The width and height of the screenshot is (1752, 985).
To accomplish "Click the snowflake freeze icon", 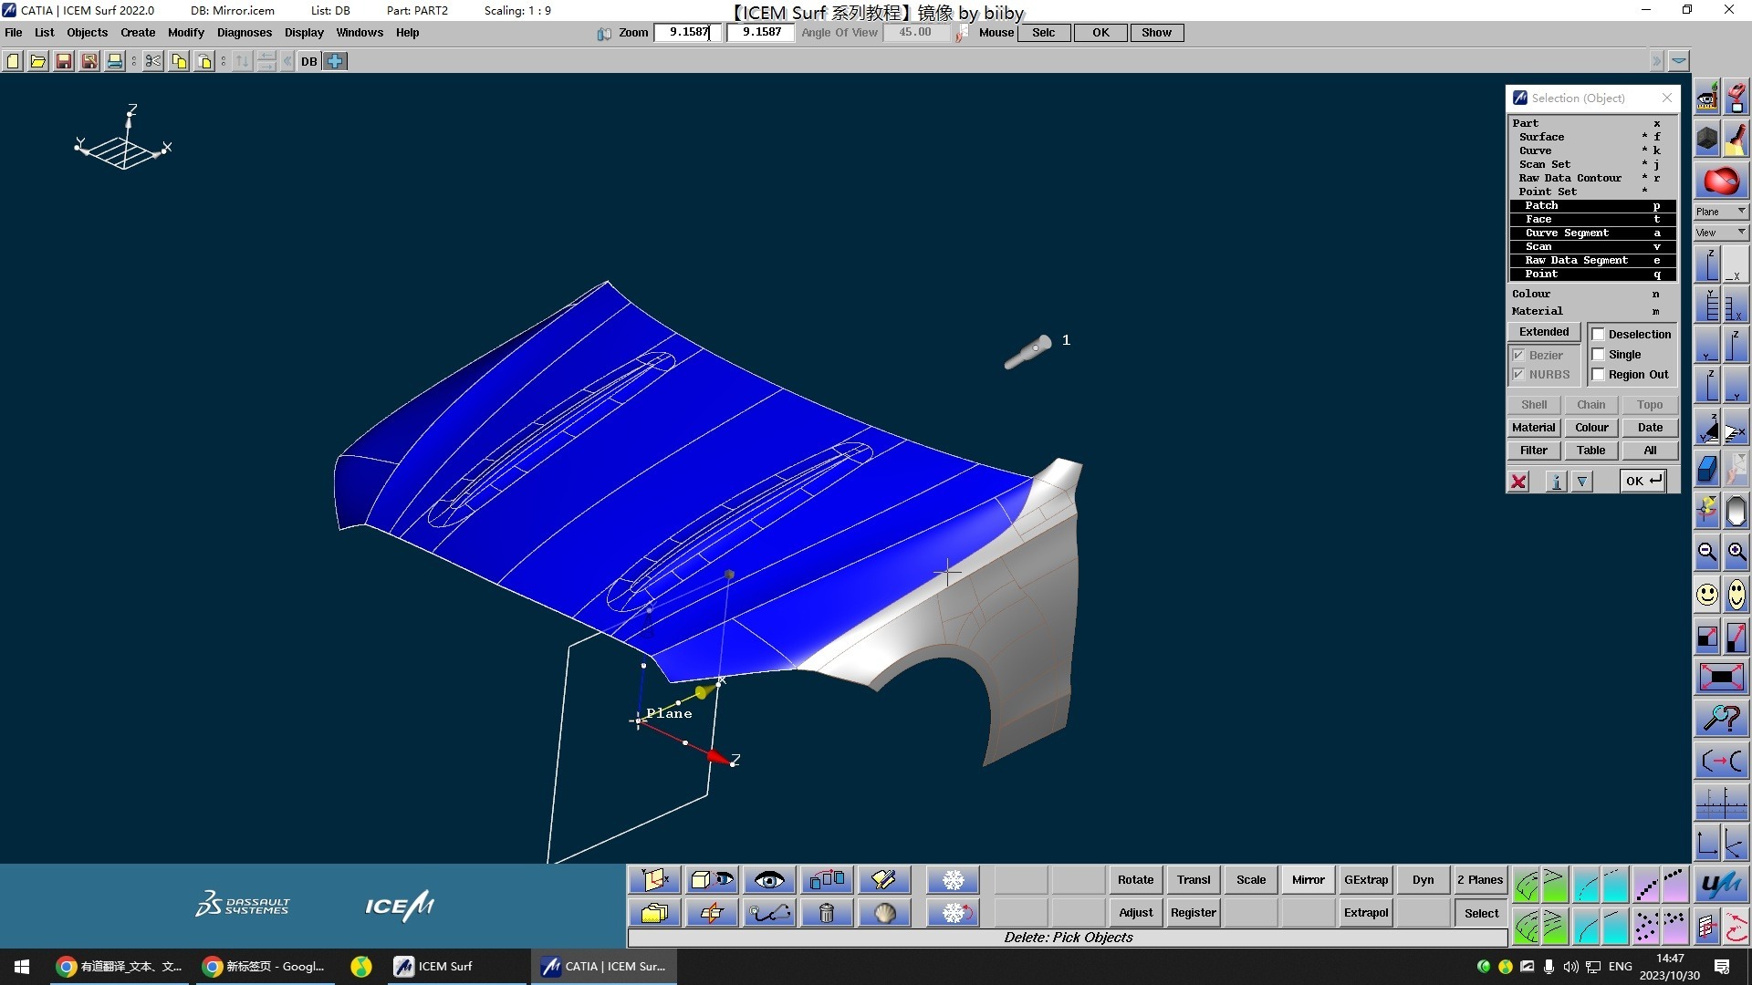I will click(x=953, y=880).
